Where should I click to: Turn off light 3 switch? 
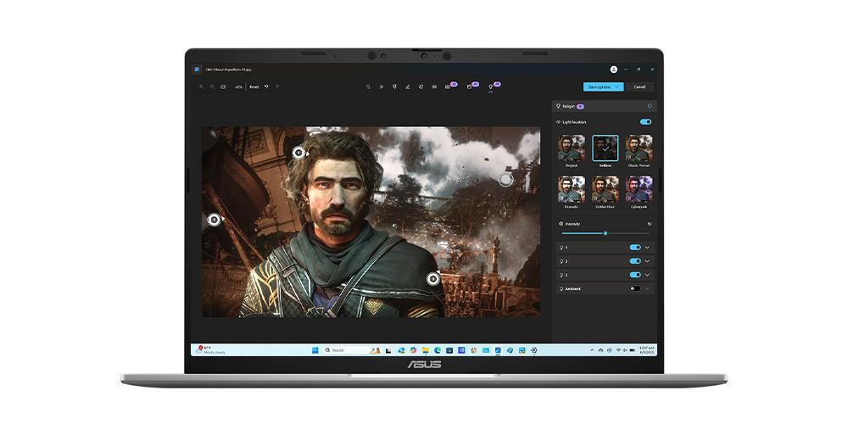tap(635, 275)
